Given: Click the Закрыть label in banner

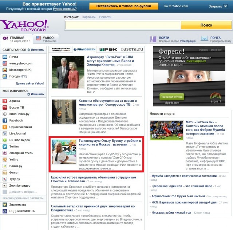Looking at the screenshot, I should point(215,7).
